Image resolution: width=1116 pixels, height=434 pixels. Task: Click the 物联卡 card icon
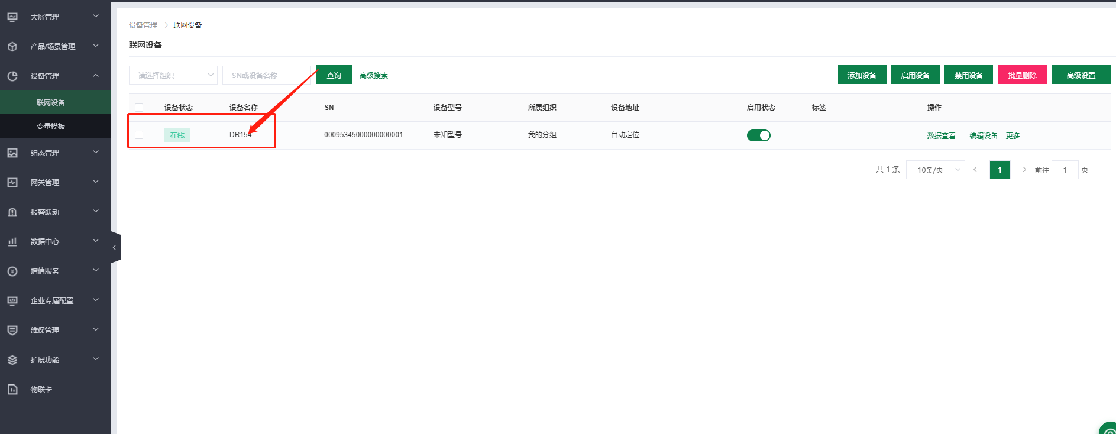12,390
